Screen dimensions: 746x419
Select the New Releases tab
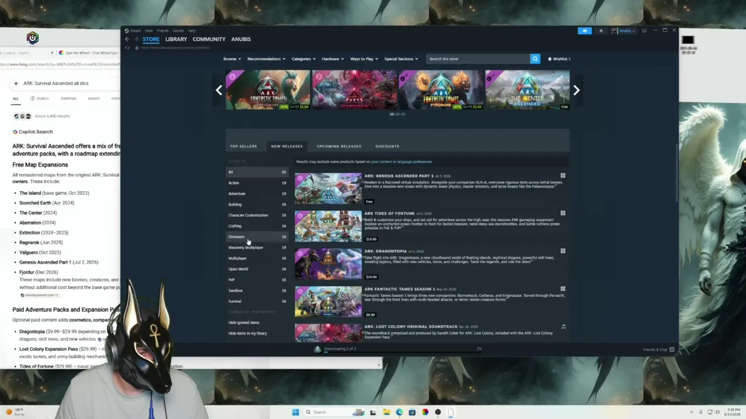[x=287, y=146]
